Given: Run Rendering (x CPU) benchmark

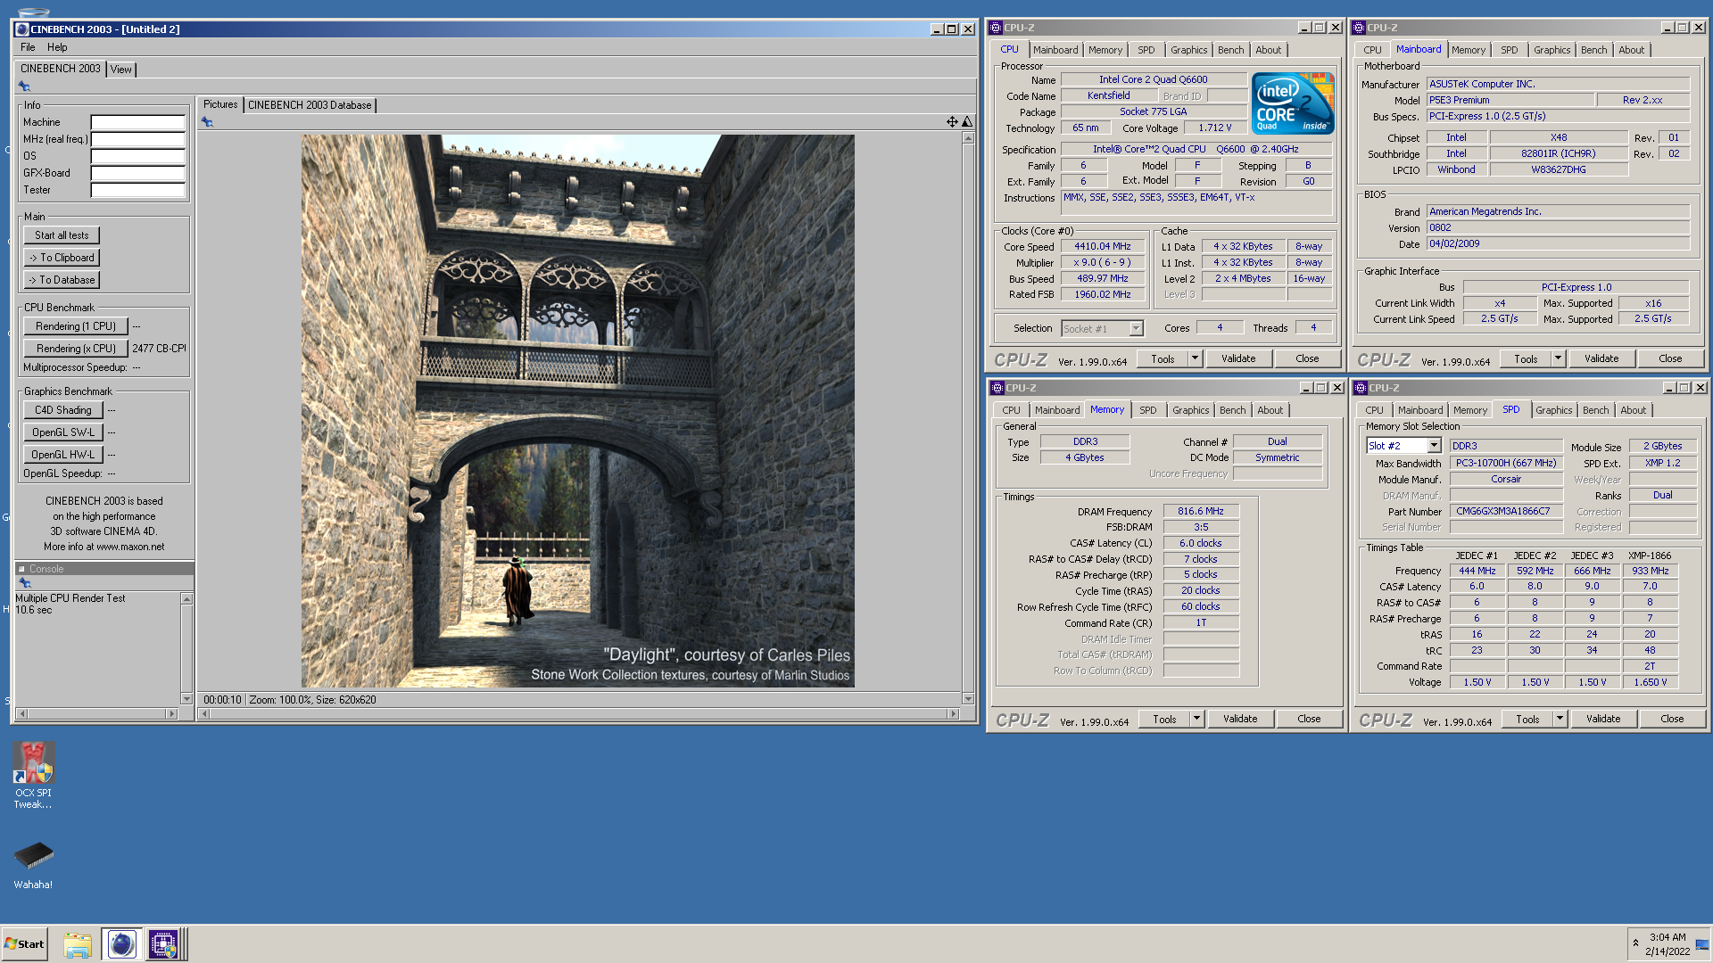Looking at the screenshot, I should point(76,349).
